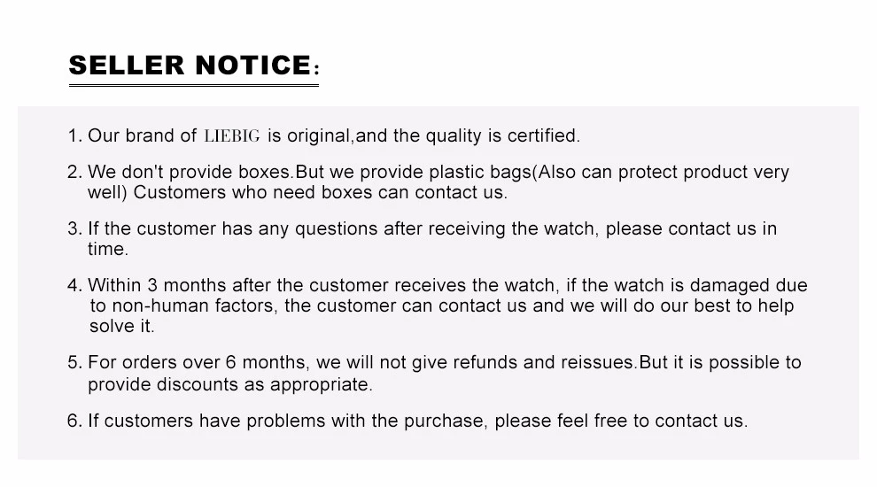
Task: Click 'For orders over 6 months' text
Action: click(198, 362)
